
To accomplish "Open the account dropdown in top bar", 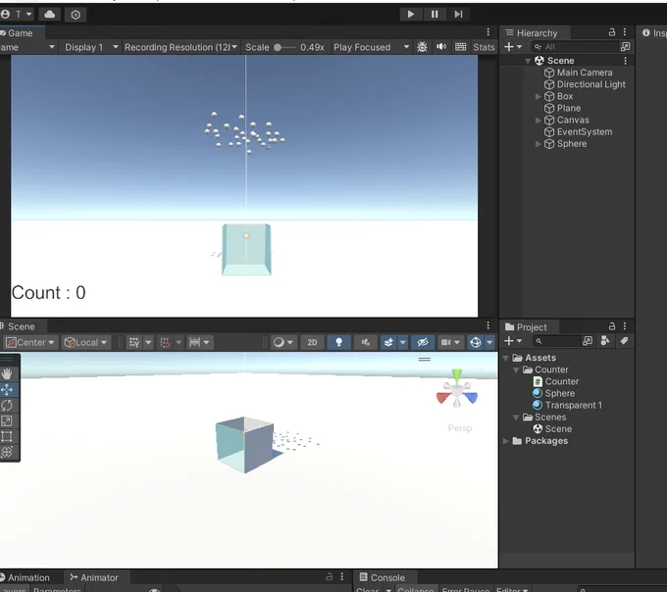I will [x=16, y=15].
